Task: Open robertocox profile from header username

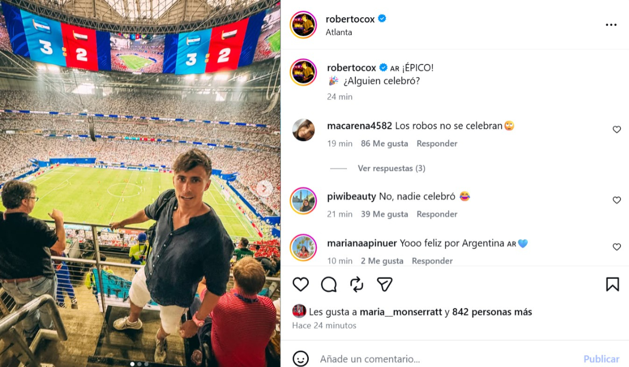Action: [x=350, y=19]
